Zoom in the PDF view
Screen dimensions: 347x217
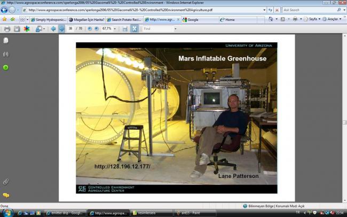pos(97,29)
